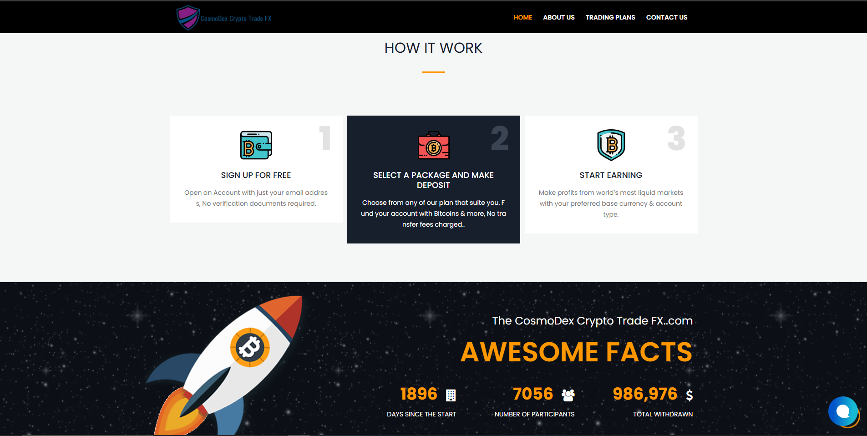The height and width of the screenshot is (436, 867).
Task: Click the Awesome Facts headline
Action: point(576,352)
